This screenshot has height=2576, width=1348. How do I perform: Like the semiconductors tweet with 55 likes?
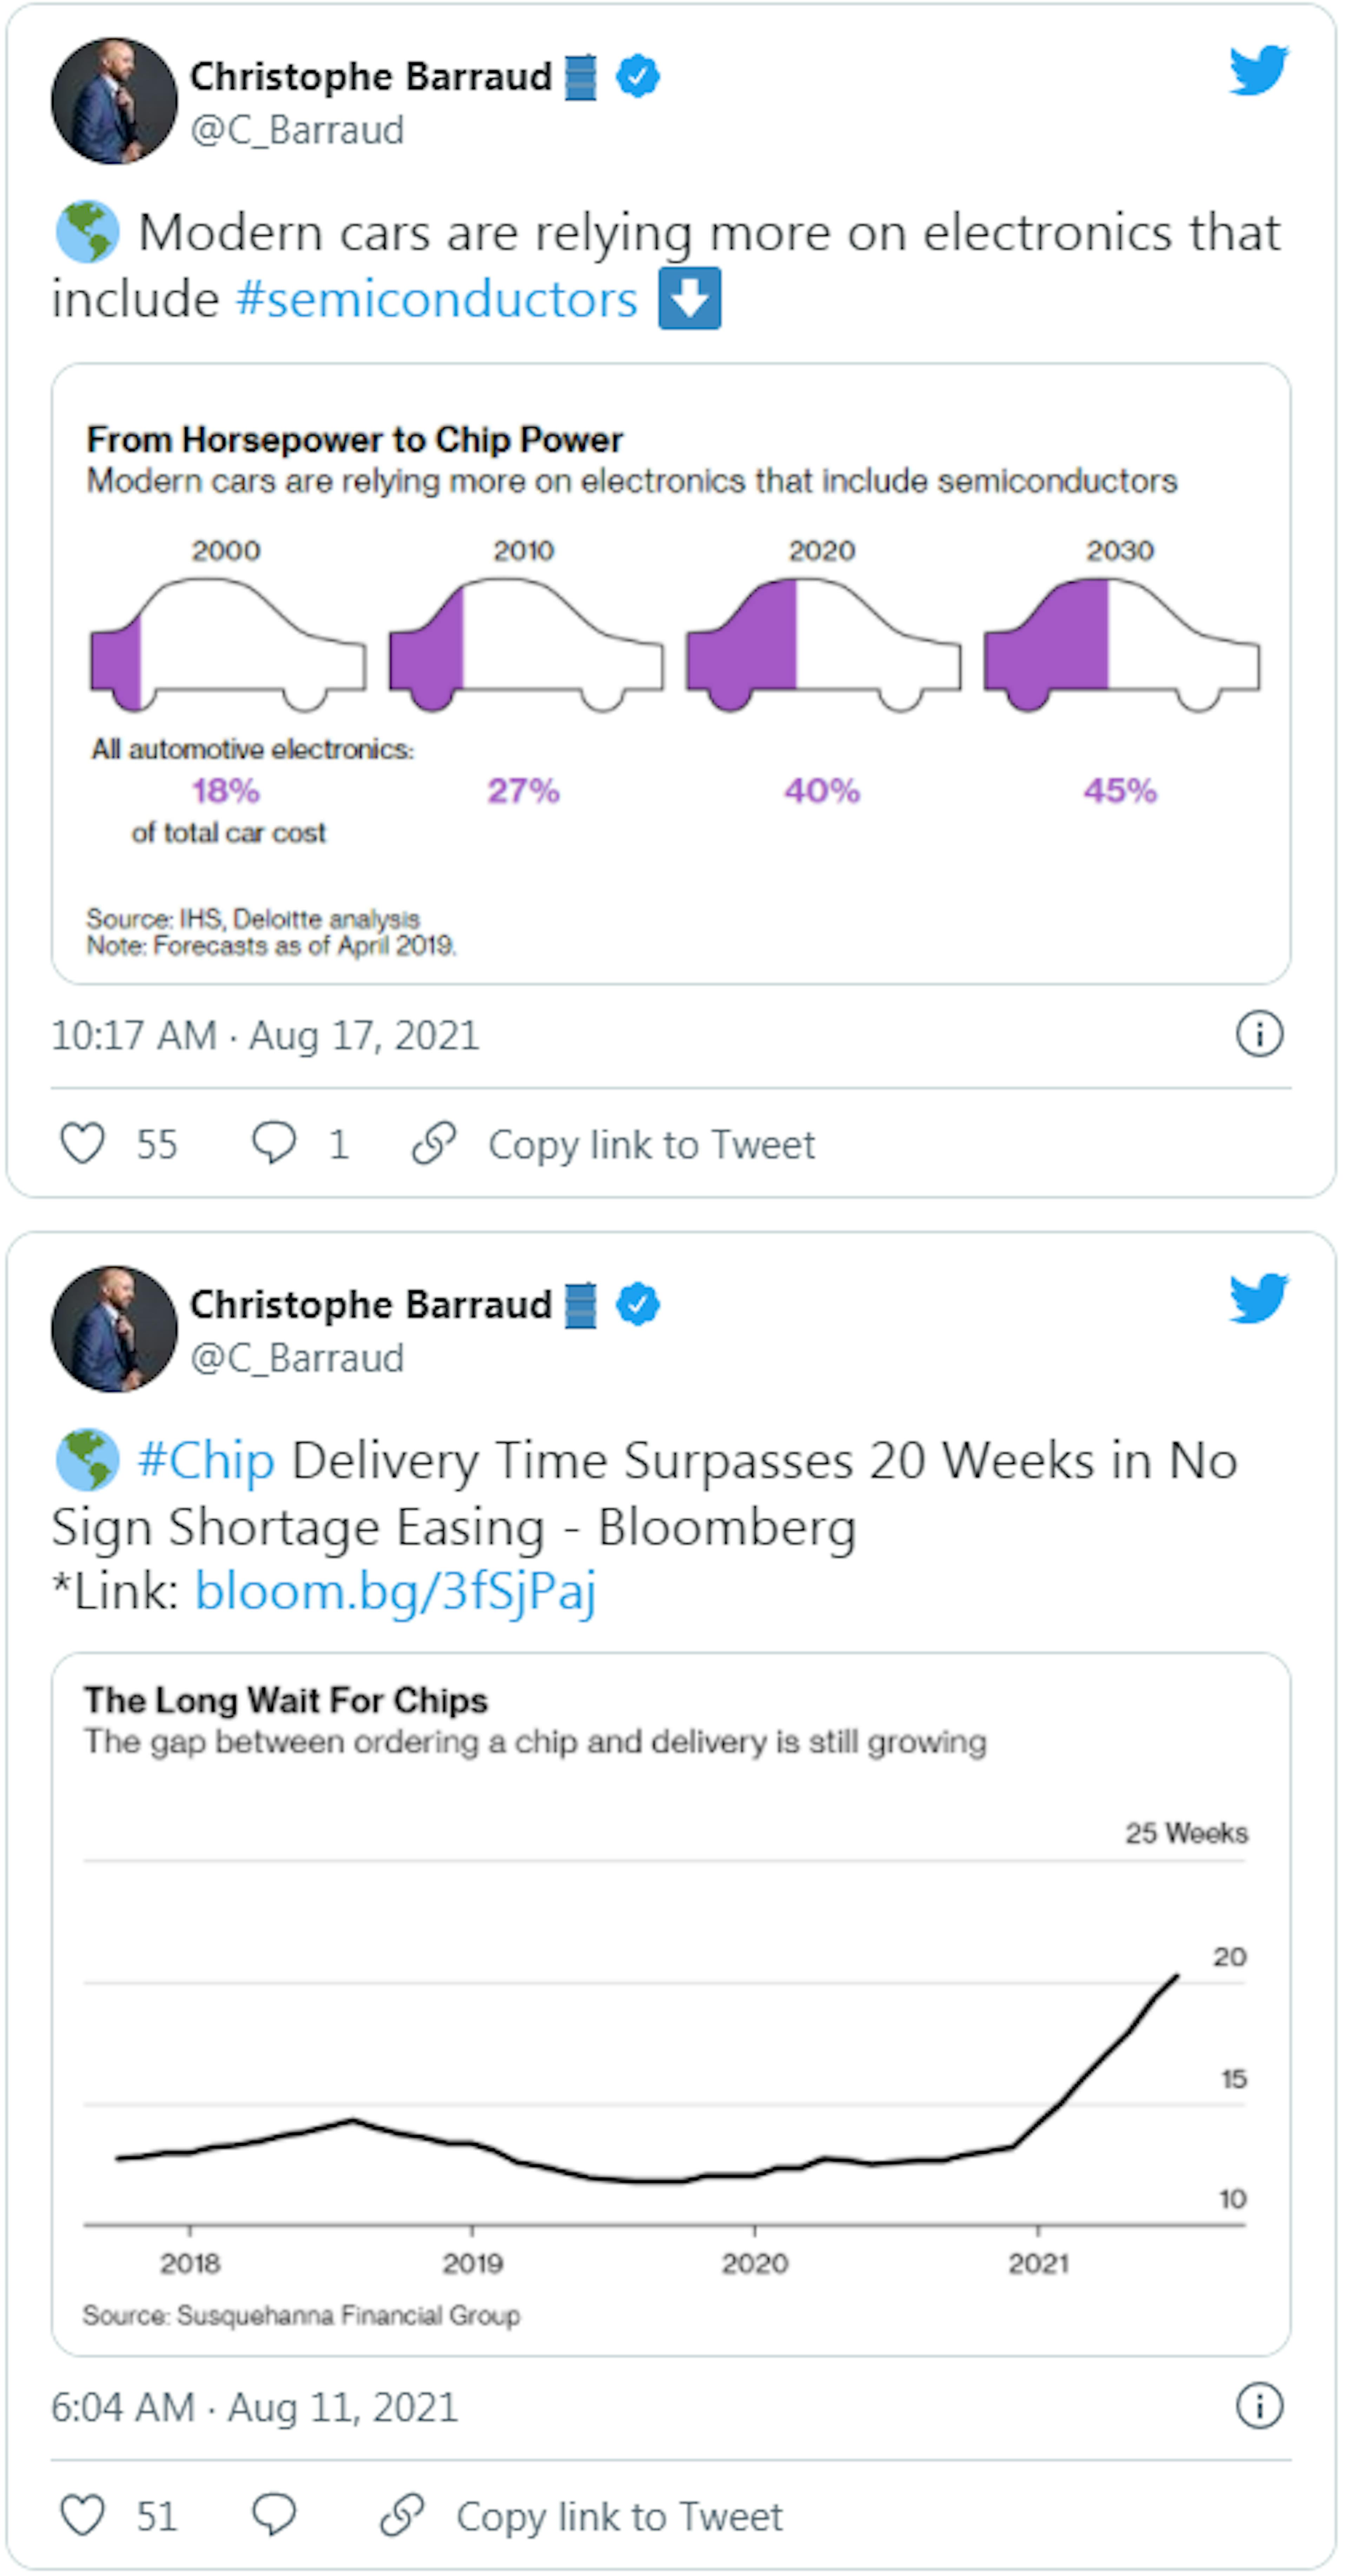click(x=83, y=1143)
